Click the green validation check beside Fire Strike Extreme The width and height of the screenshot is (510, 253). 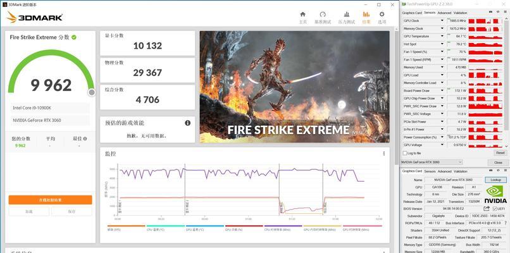74,37
